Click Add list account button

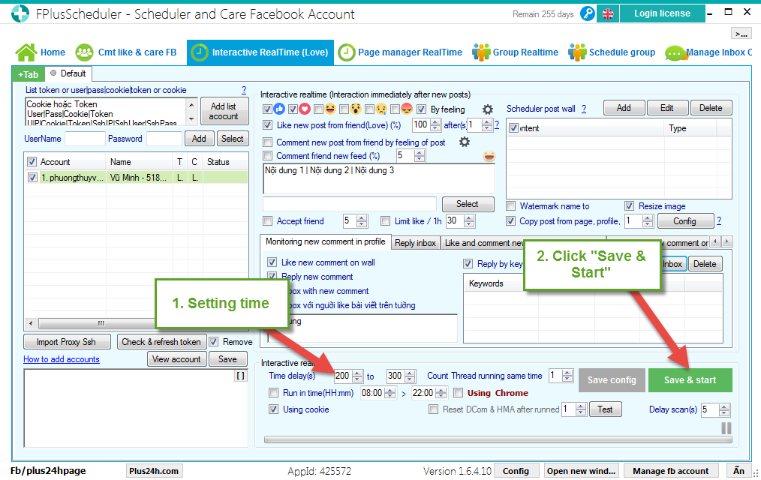point(224,111)
